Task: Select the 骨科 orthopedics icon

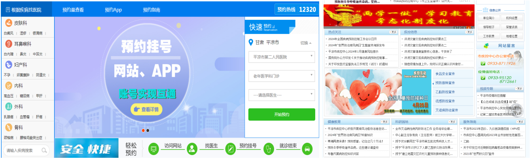Action: [x=9, y=127]
